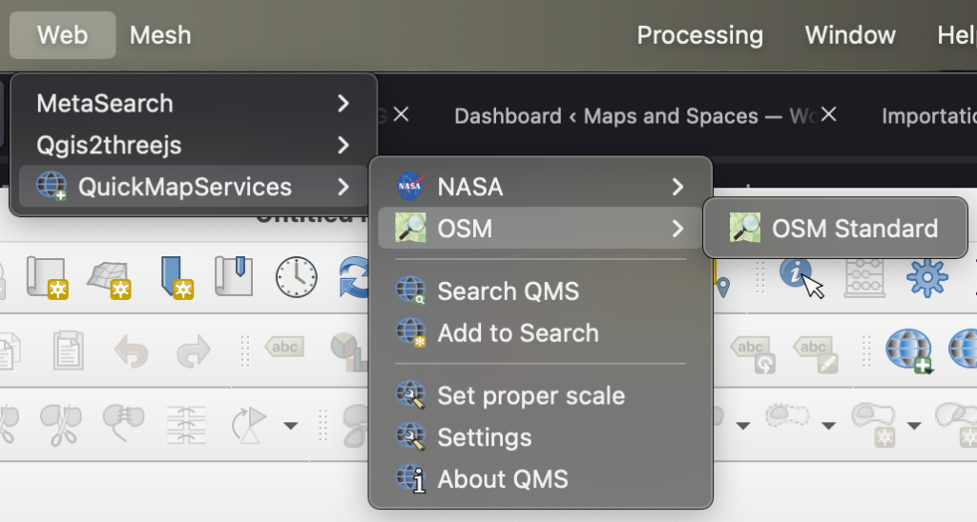Click the undo arrow icon
This screenshot has width=977, height=522.
point(132,351)
